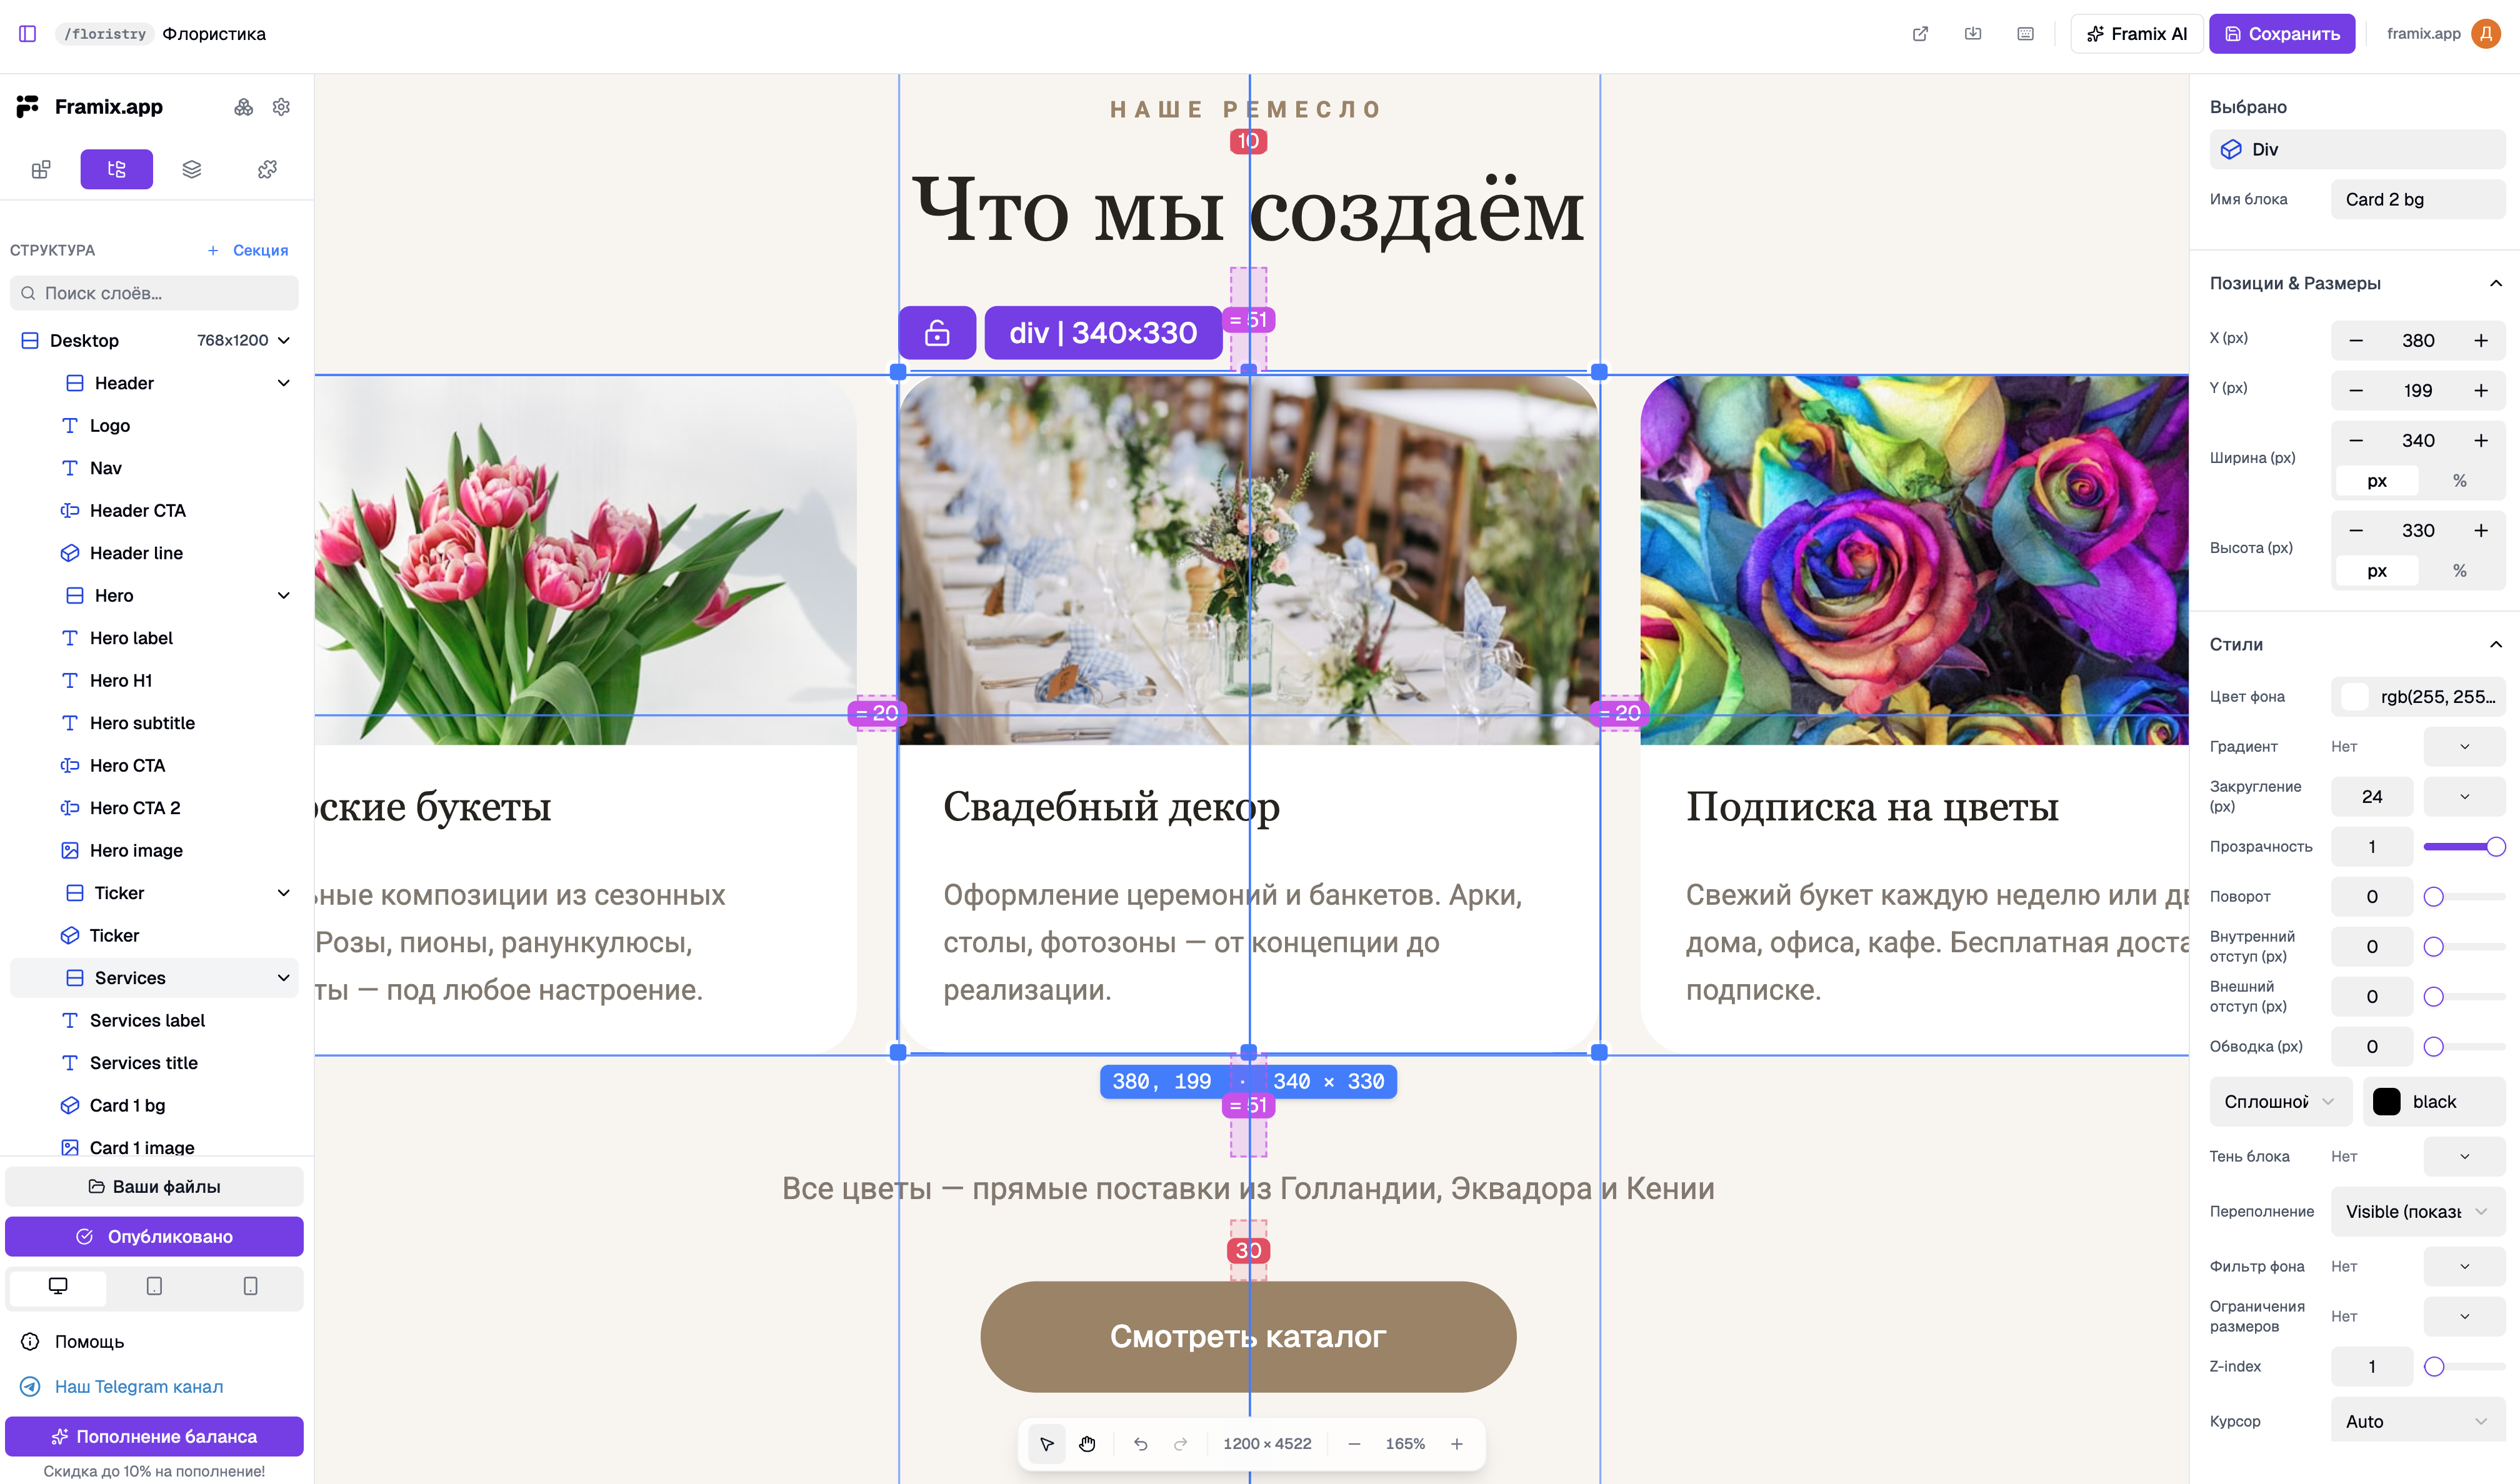Click the preview in new tab icon
The height and width of the screenshot is (1484, 2520).
1922,33
